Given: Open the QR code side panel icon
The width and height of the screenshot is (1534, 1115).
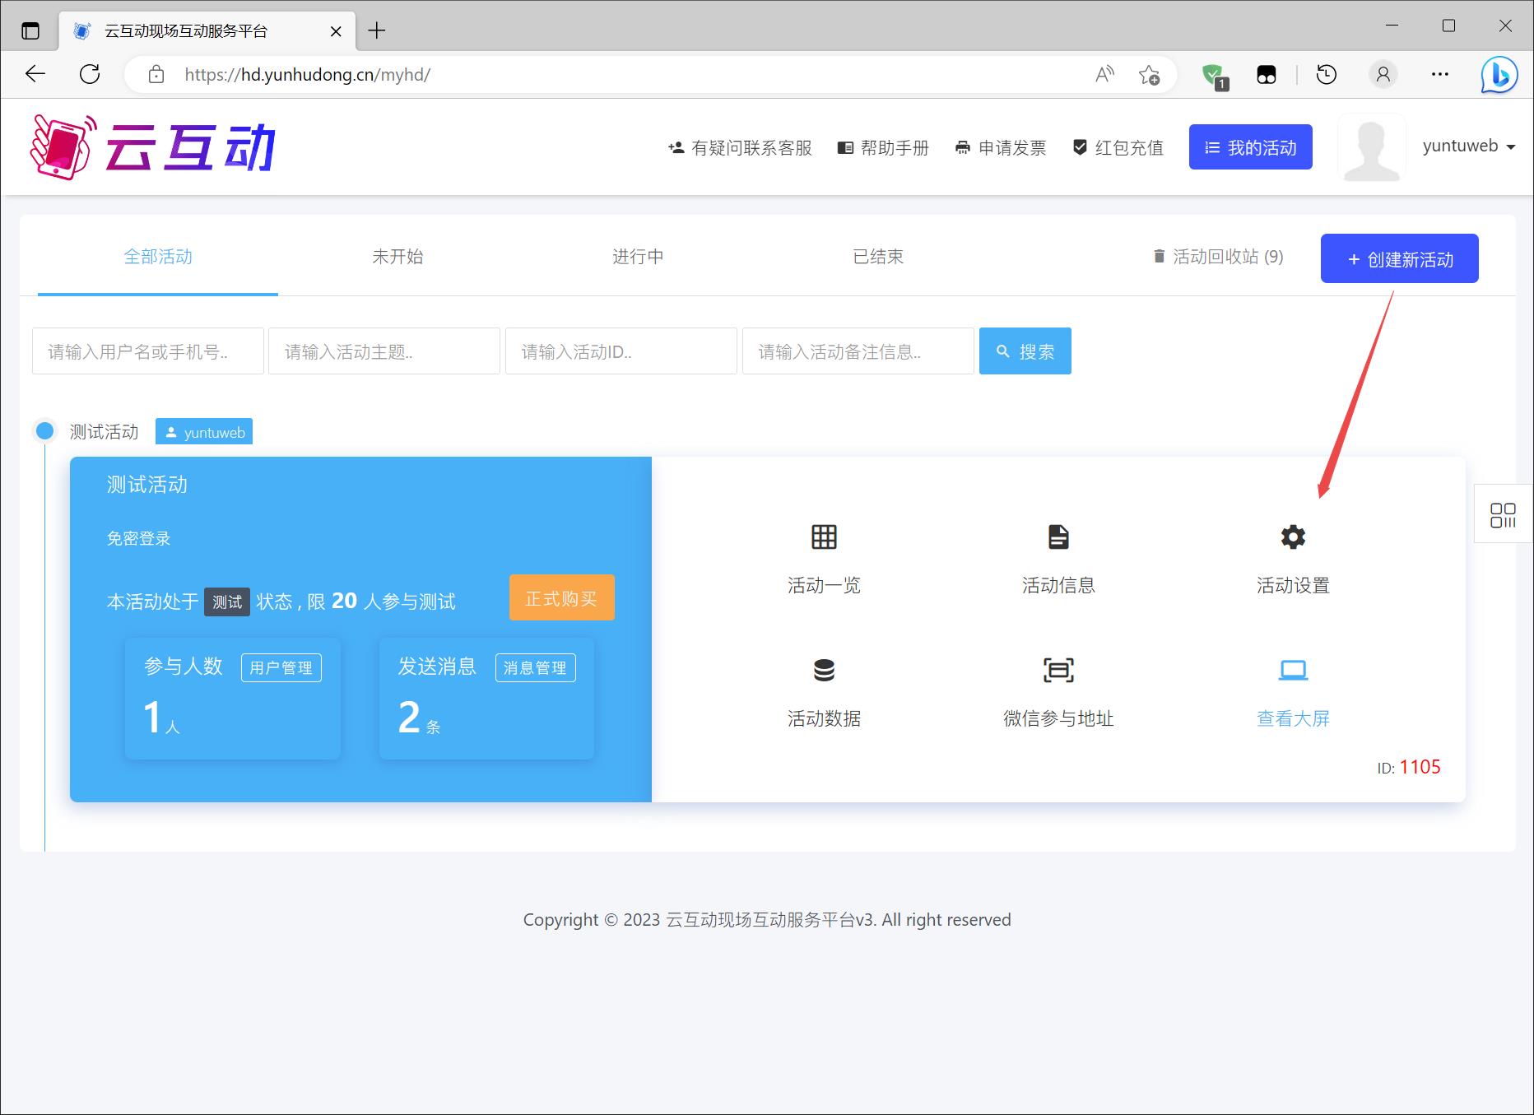Looking at the screenshot, I should point(1503,516).
